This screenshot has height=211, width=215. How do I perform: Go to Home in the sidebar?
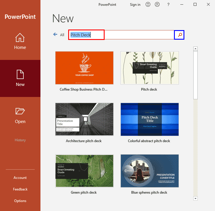20,41
